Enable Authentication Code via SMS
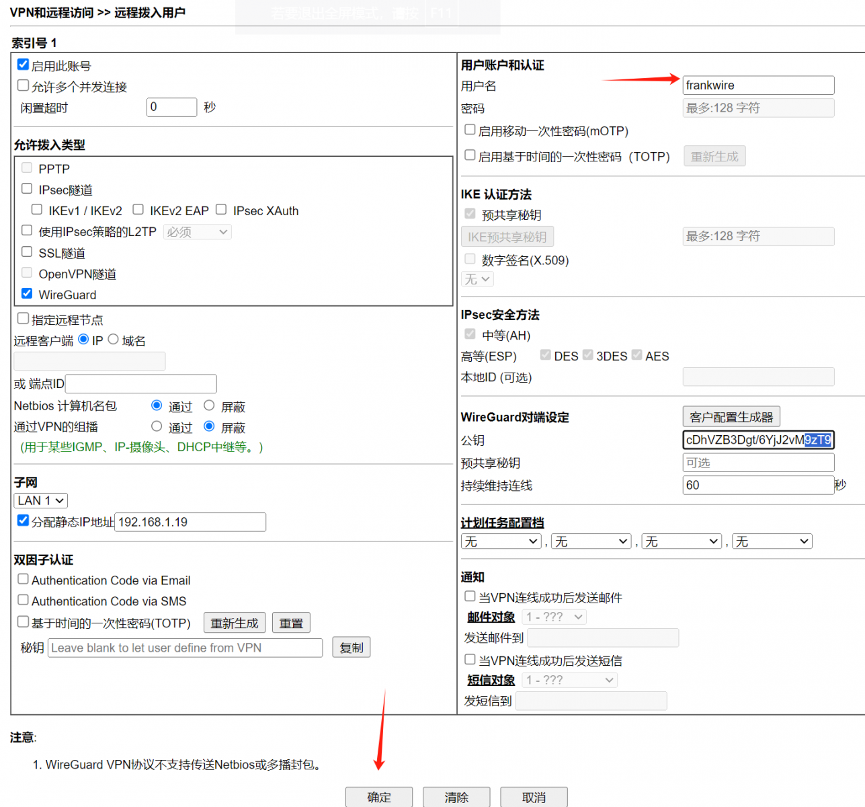This screenshot has width=865, height=807. pos(24,600)
